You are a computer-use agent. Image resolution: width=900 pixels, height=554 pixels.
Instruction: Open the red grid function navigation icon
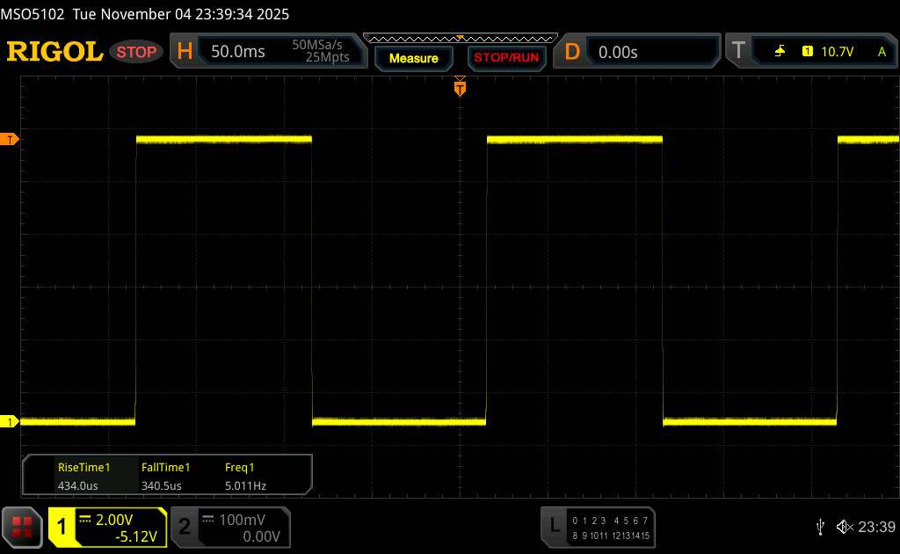23,527
